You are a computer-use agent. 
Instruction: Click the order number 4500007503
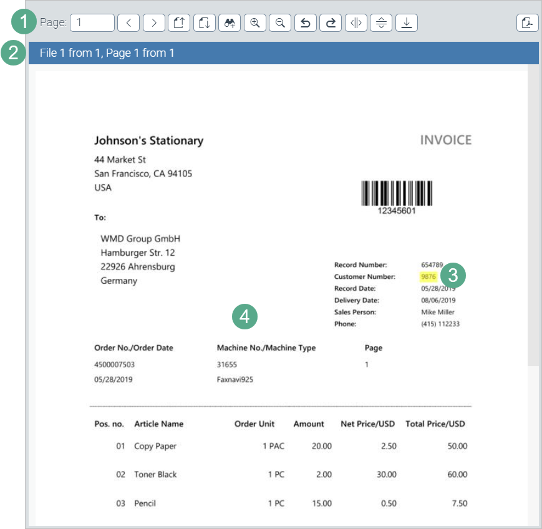coord(114,364)
